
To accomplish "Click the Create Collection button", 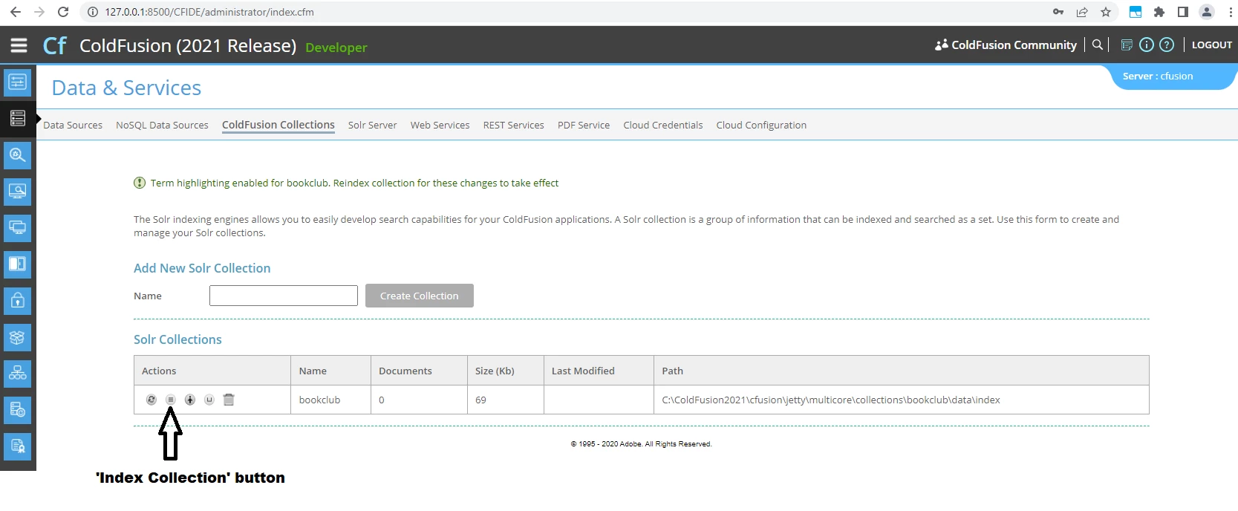I will coord(420,296).
